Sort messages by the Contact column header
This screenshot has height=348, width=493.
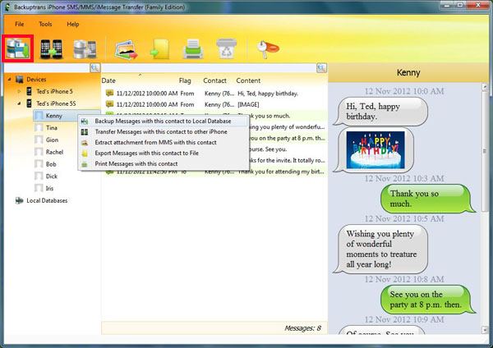(x=214, y=80)
